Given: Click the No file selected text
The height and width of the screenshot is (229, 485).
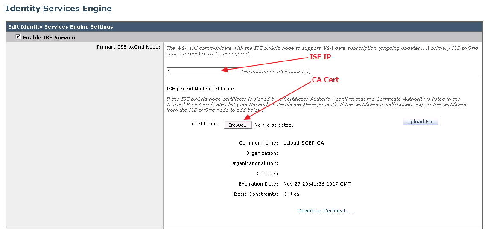Looking at the screenshot, I should click(x=274, y=125).
